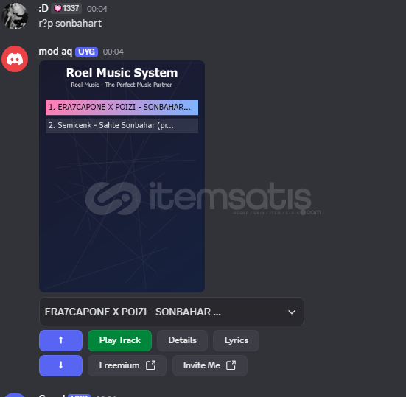
Task: Click the Invite Me link button
Action: click(x=210, y=365)
